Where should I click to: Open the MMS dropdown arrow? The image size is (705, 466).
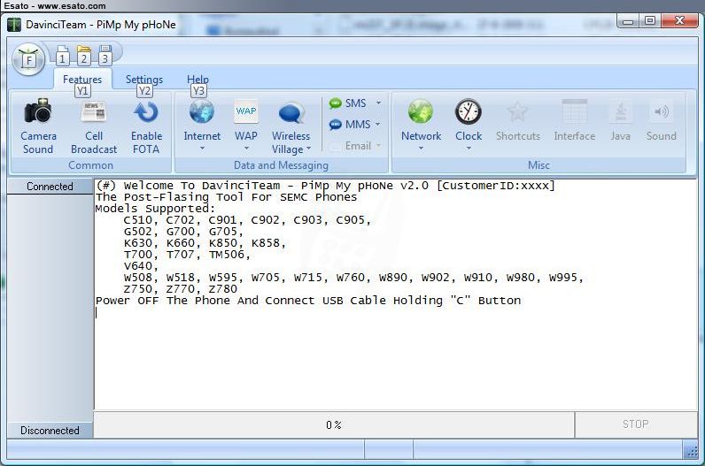click(x=377, y=124)
